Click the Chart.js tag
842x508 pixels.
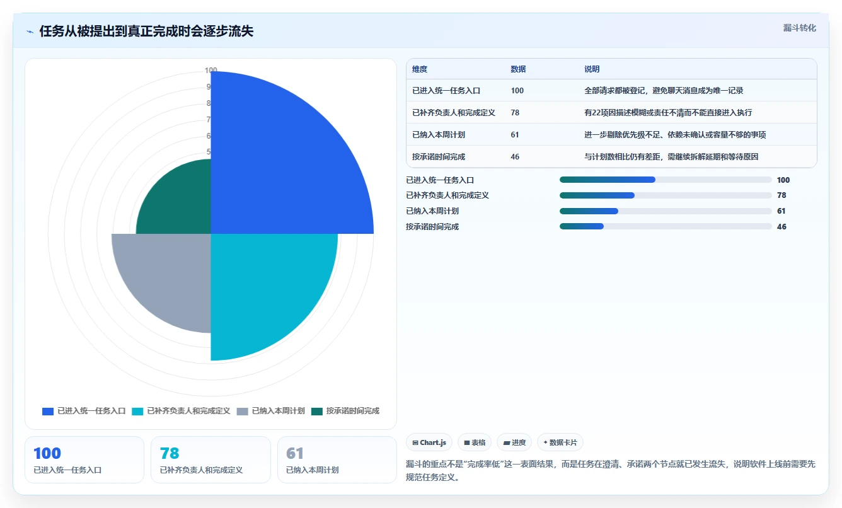point(429,442)
